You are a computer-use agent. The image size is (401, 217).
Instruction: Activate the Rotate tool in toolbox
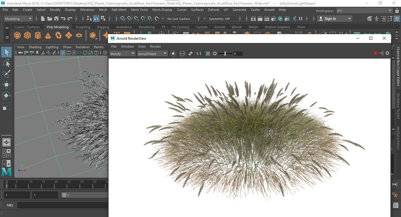pyautogui.click(x=6, y=96)
